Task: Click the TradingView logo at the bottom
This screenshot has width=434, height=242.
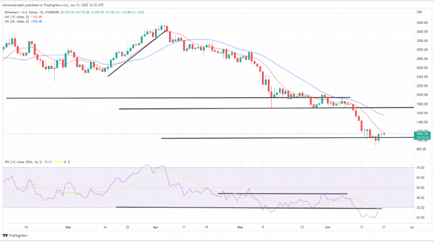Action: [15, 236]
